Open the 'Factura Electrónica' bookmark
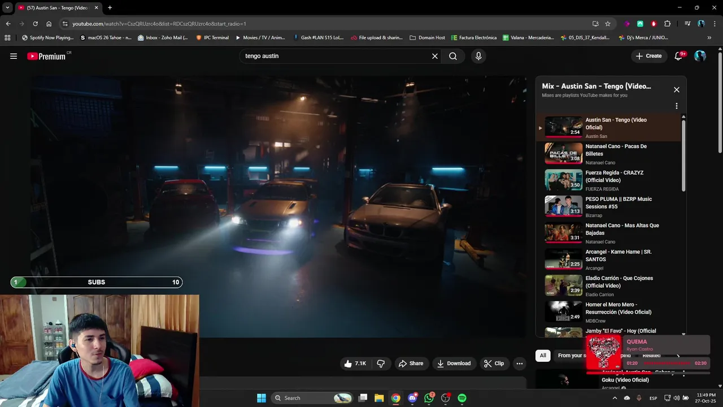 coord(474,38)
